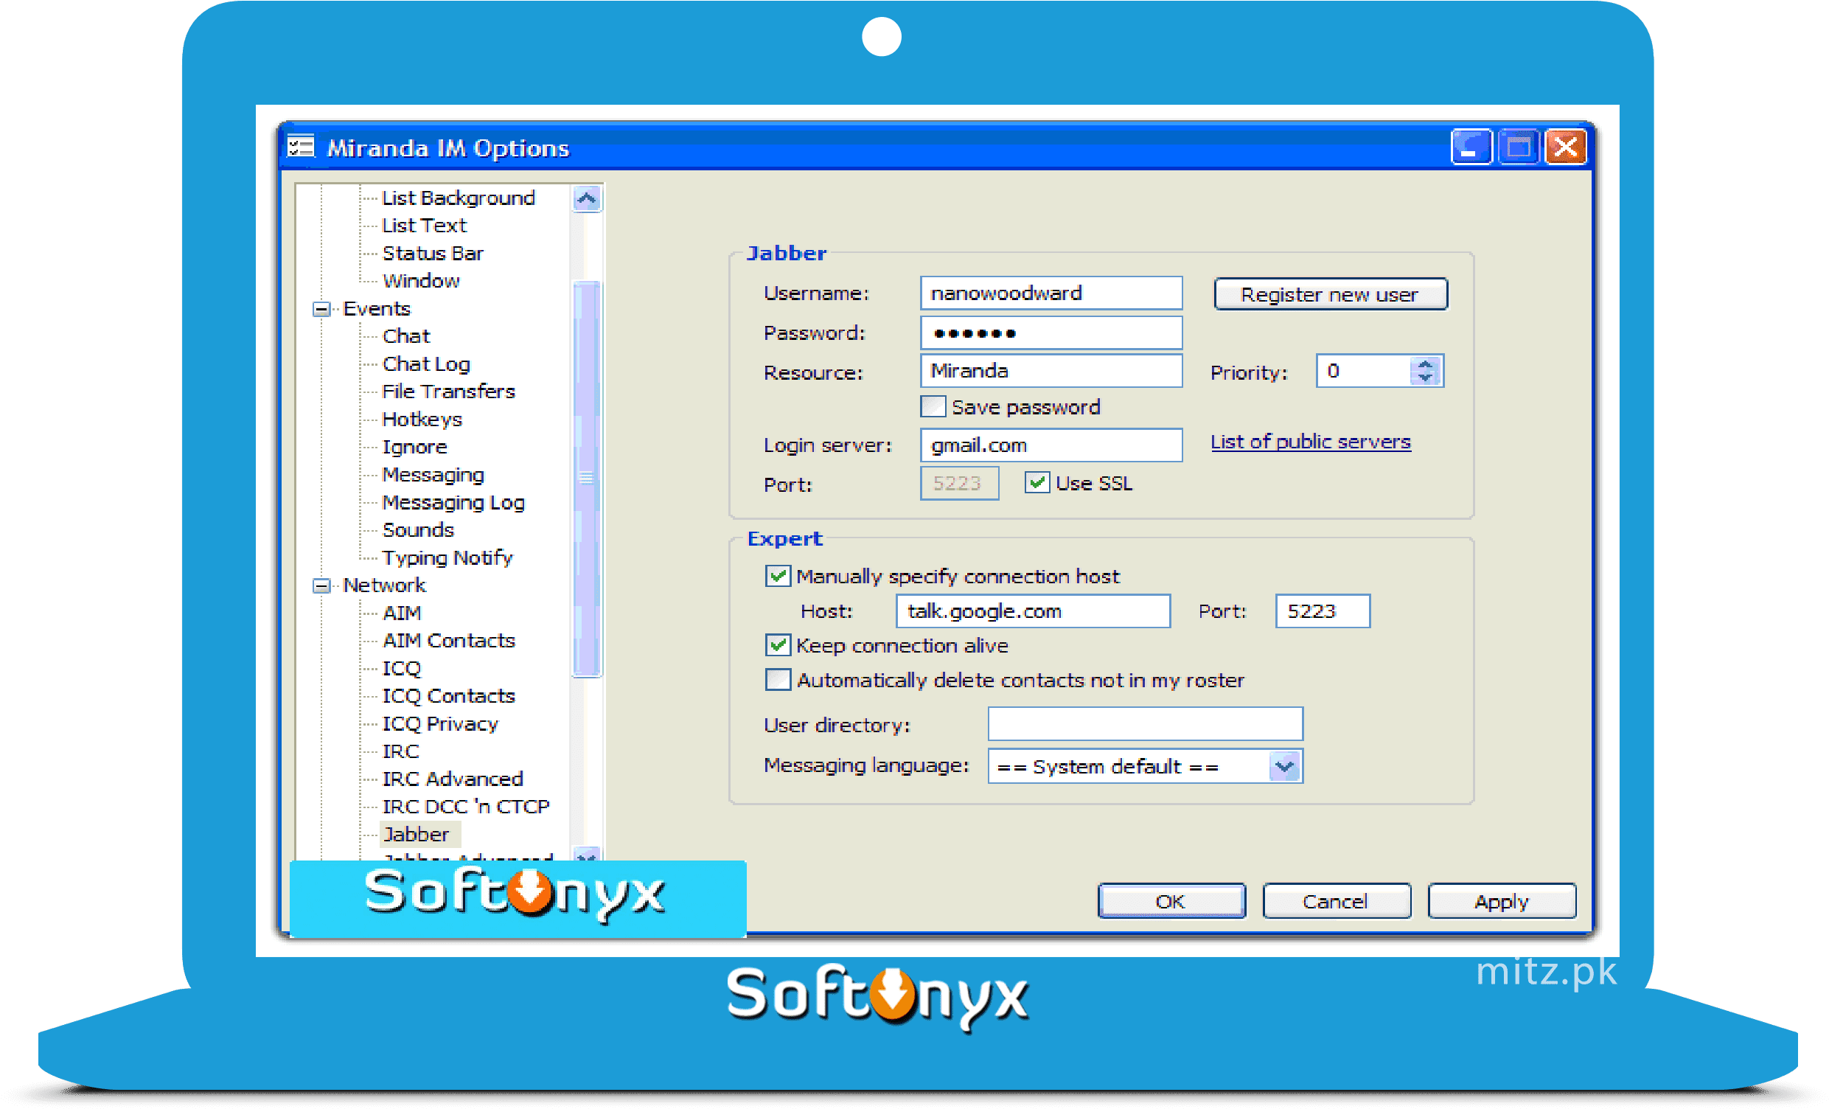Screen dimensions: 1829x1109
Task: Open ICQ Contacts options
Action: [448, 696]
